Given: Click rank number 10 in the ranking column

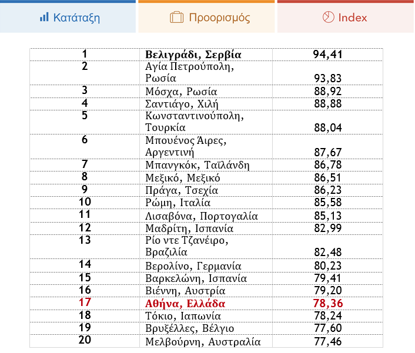Looking at the screenshot, I should pyautogui.click(x=85, y=202).
